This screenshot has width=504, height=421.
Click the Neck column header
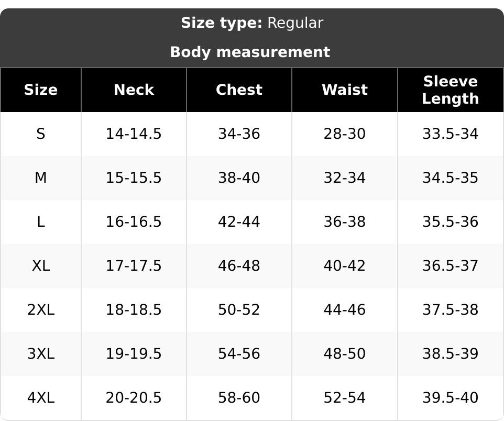coord(134,90)
